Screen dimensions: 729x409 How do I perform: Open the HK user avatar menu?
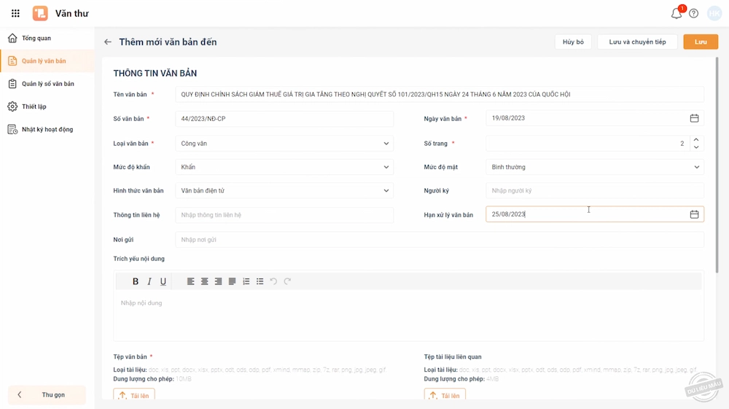(714, 13)
